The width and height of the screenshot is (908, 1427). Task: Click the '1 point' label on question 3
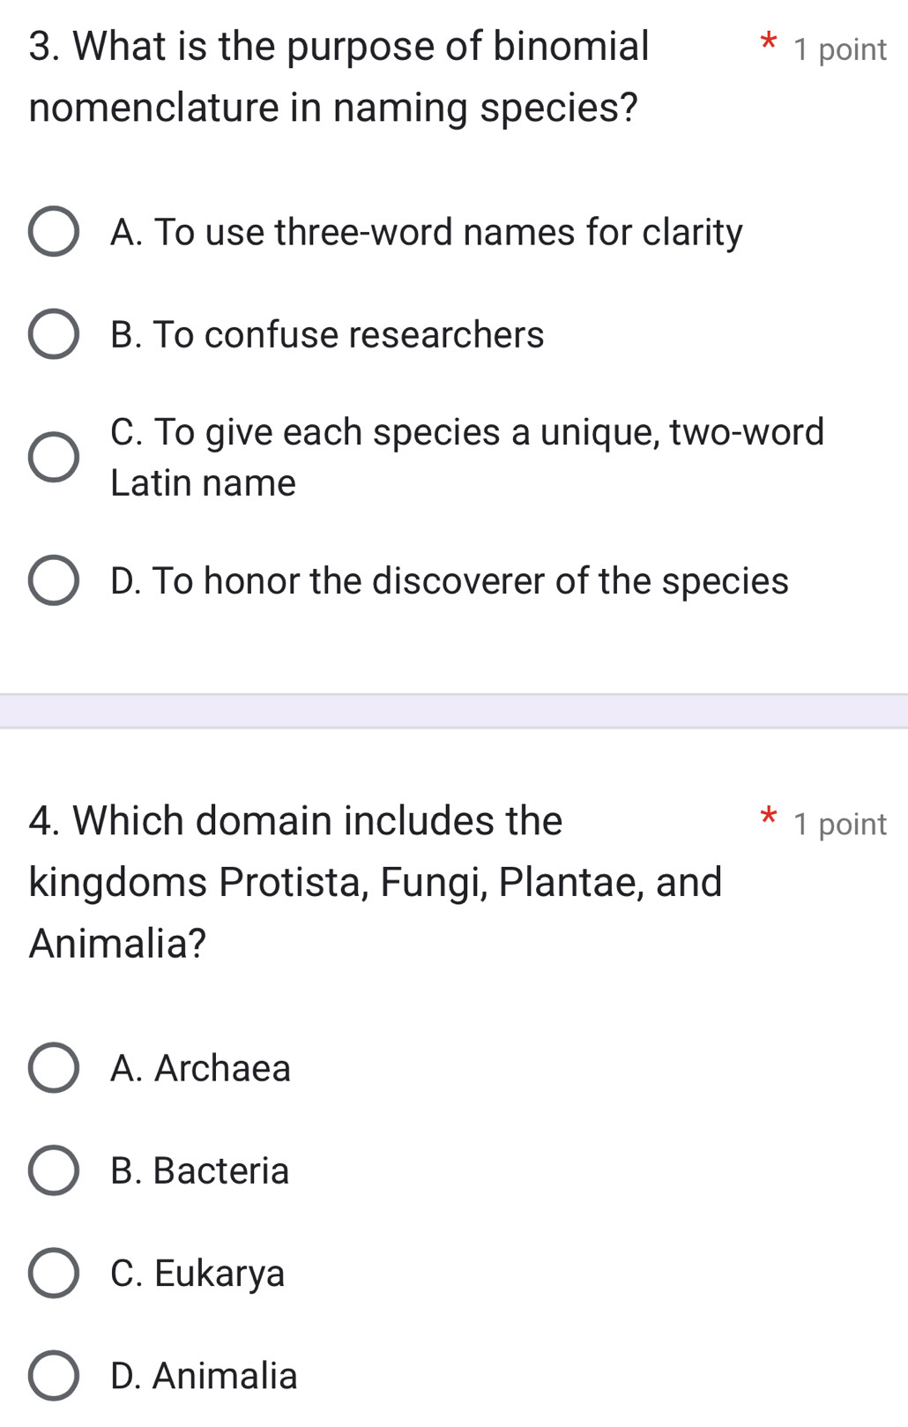pos(839,49)
